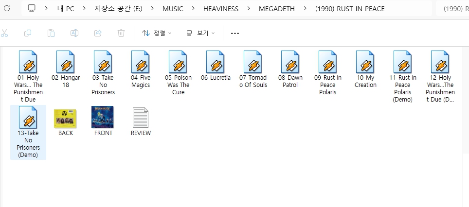Go to MUSIC folder in breadcrumb
The width and height of the screenshot is (469, 207).
pyautogui.click(x=173, y=9)
